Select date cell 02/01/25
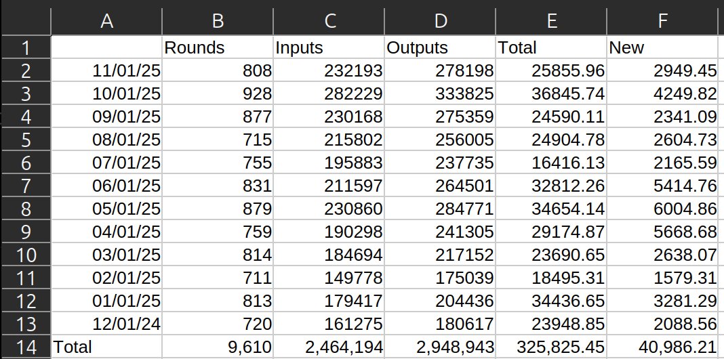This screenshot has width=724, height=359. (x=106, y=278)
